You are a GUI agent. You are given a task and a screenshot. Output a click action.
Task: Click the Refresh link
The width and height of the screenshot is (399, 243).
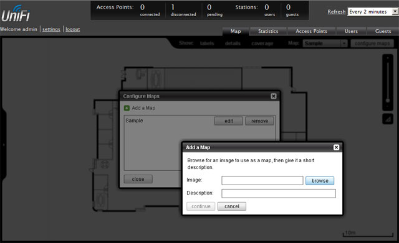coord(337,12)
